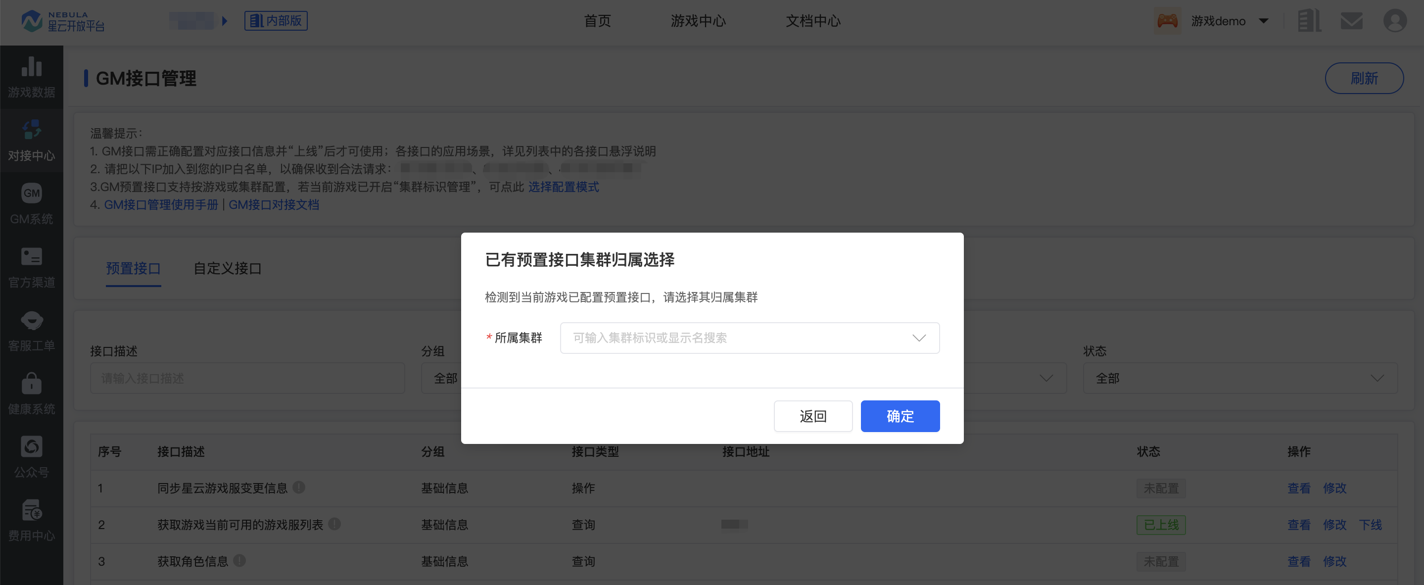
Task: Click info icon next to 获取游戏当前可用的游戏服列表
Action: 334,524
